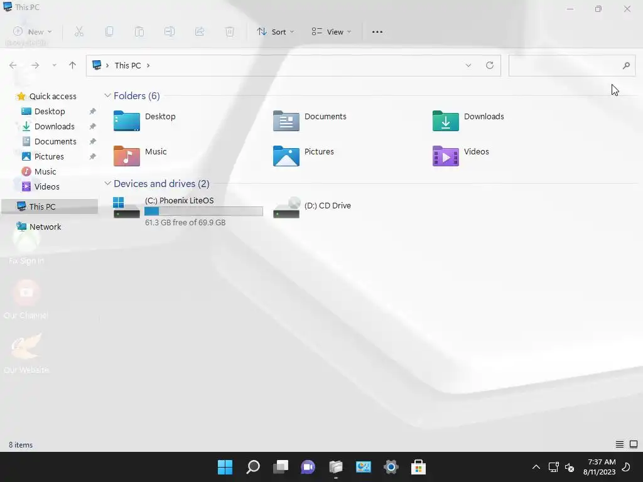Refresh the This PC view
643x482 pixels.
[x=490, y=65]
